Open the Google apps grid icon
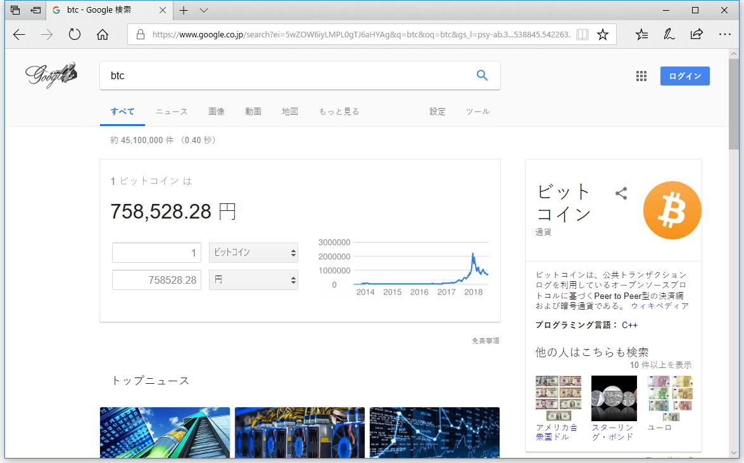The height and width of the screenshot is (463, 744). (x=641, y=75)
